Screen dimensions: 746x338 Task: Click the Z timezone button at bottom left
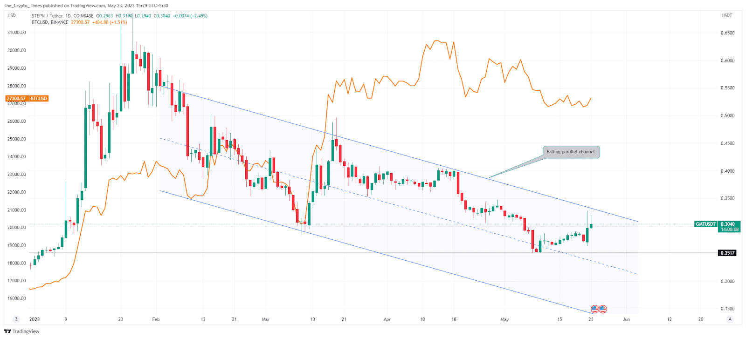coord(16,319)
